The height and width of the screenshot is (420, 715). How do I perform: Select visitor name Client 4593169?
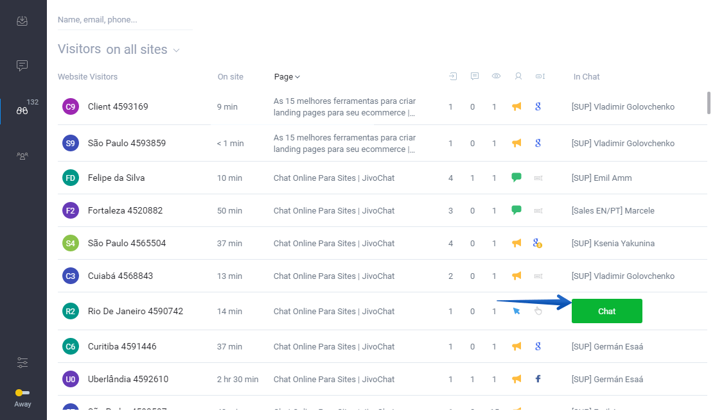pyautogui.click(x=118, y=107)
